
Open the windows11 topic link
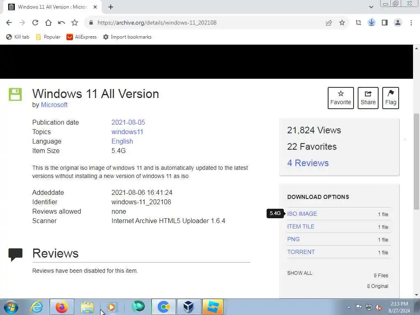coord(127,132)
